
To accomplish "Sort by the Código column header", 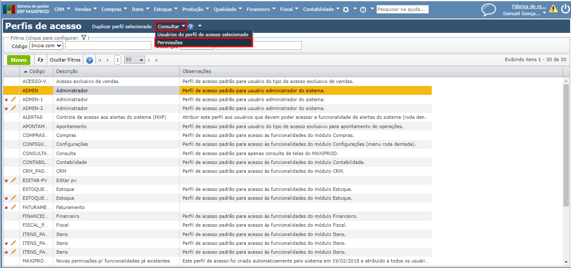I will click(36, 71).
